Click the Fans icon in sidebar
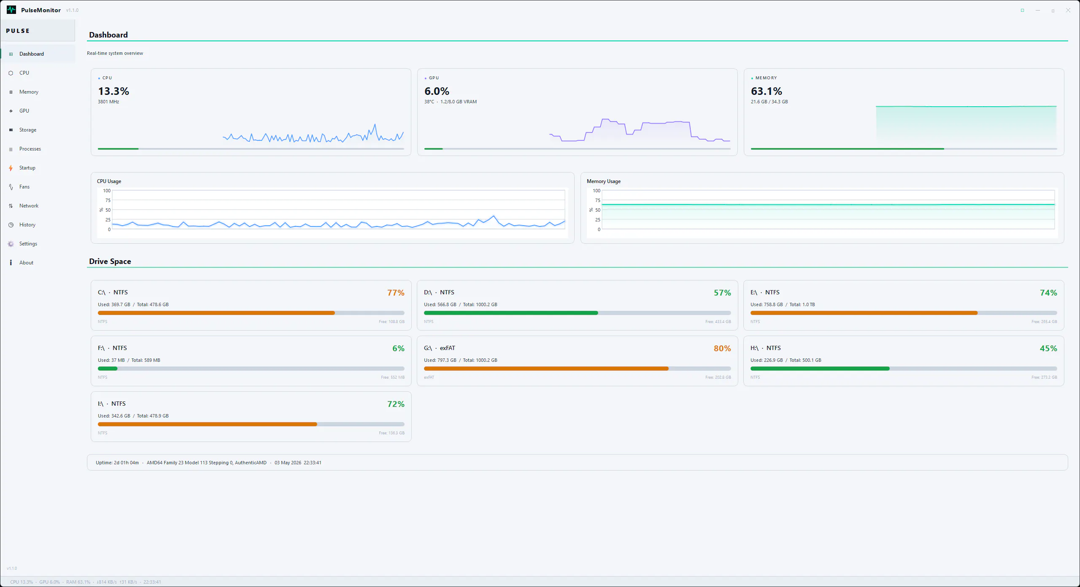This screenshot has width=1080, height=587. 11,187
